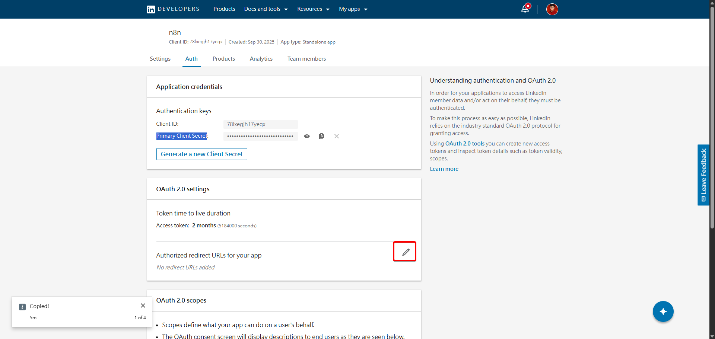Open the Analytics tab

261,59
